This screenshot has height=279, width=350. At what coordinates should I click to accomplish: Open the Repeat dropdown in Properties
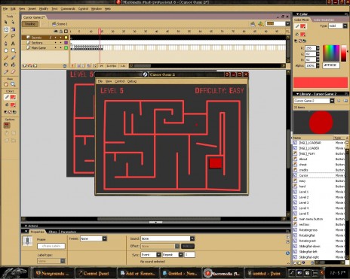pyautogui.click(x=181, y=255)
